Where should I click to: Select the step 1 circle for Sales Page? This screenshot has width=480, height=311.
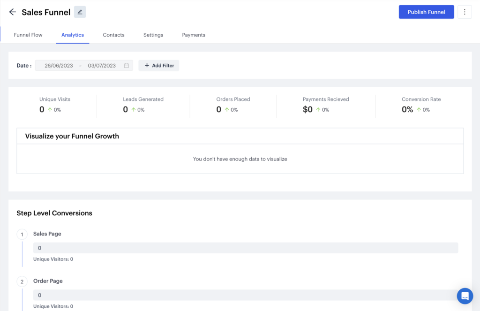coord(22,234)
